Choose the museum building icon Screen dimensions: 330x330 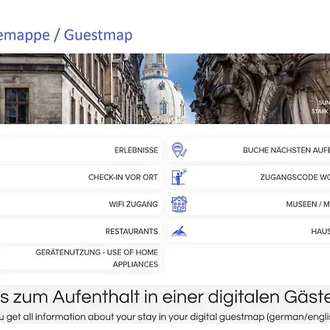(x=179, y=204)
